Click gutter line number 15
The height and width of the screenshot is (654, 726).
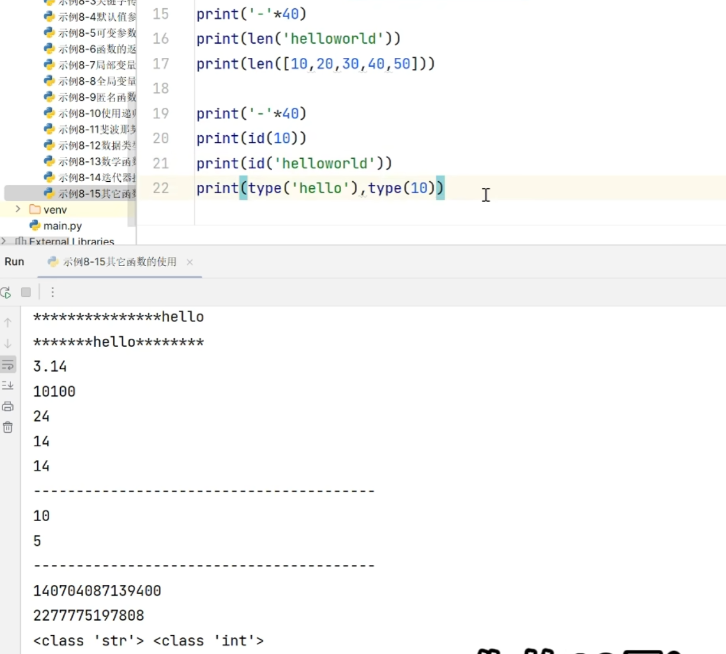click(x=161, y=14)
